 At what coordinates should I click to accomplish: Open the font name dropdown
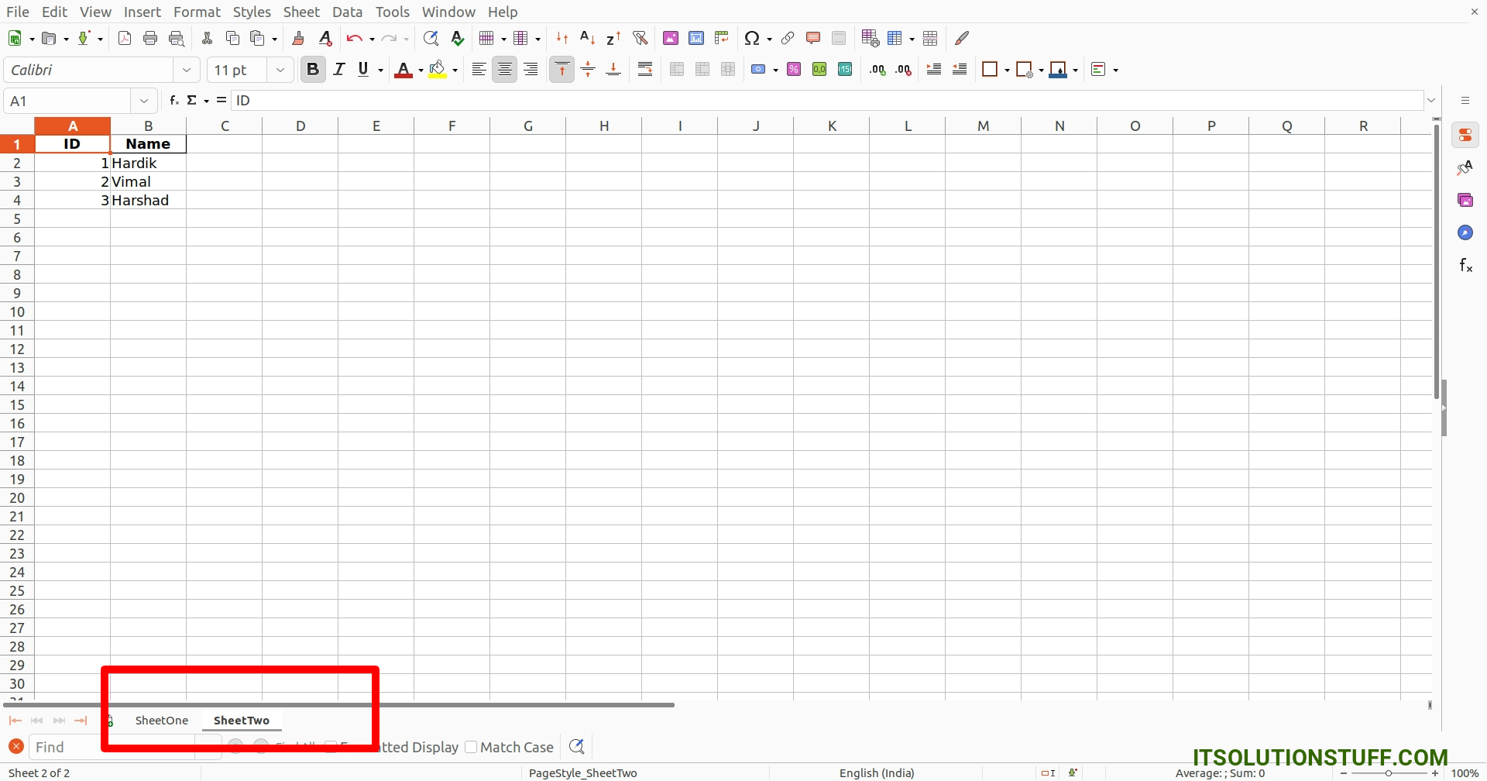pyautogui.click(x=186, y=70)
